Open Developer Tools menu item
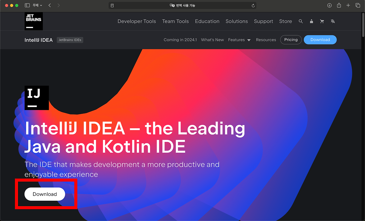The width and height of the screenshot is (365, 221). 137,21
